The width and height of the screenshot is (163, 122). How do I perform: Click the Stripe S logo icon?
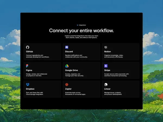(x=106, y=66)
